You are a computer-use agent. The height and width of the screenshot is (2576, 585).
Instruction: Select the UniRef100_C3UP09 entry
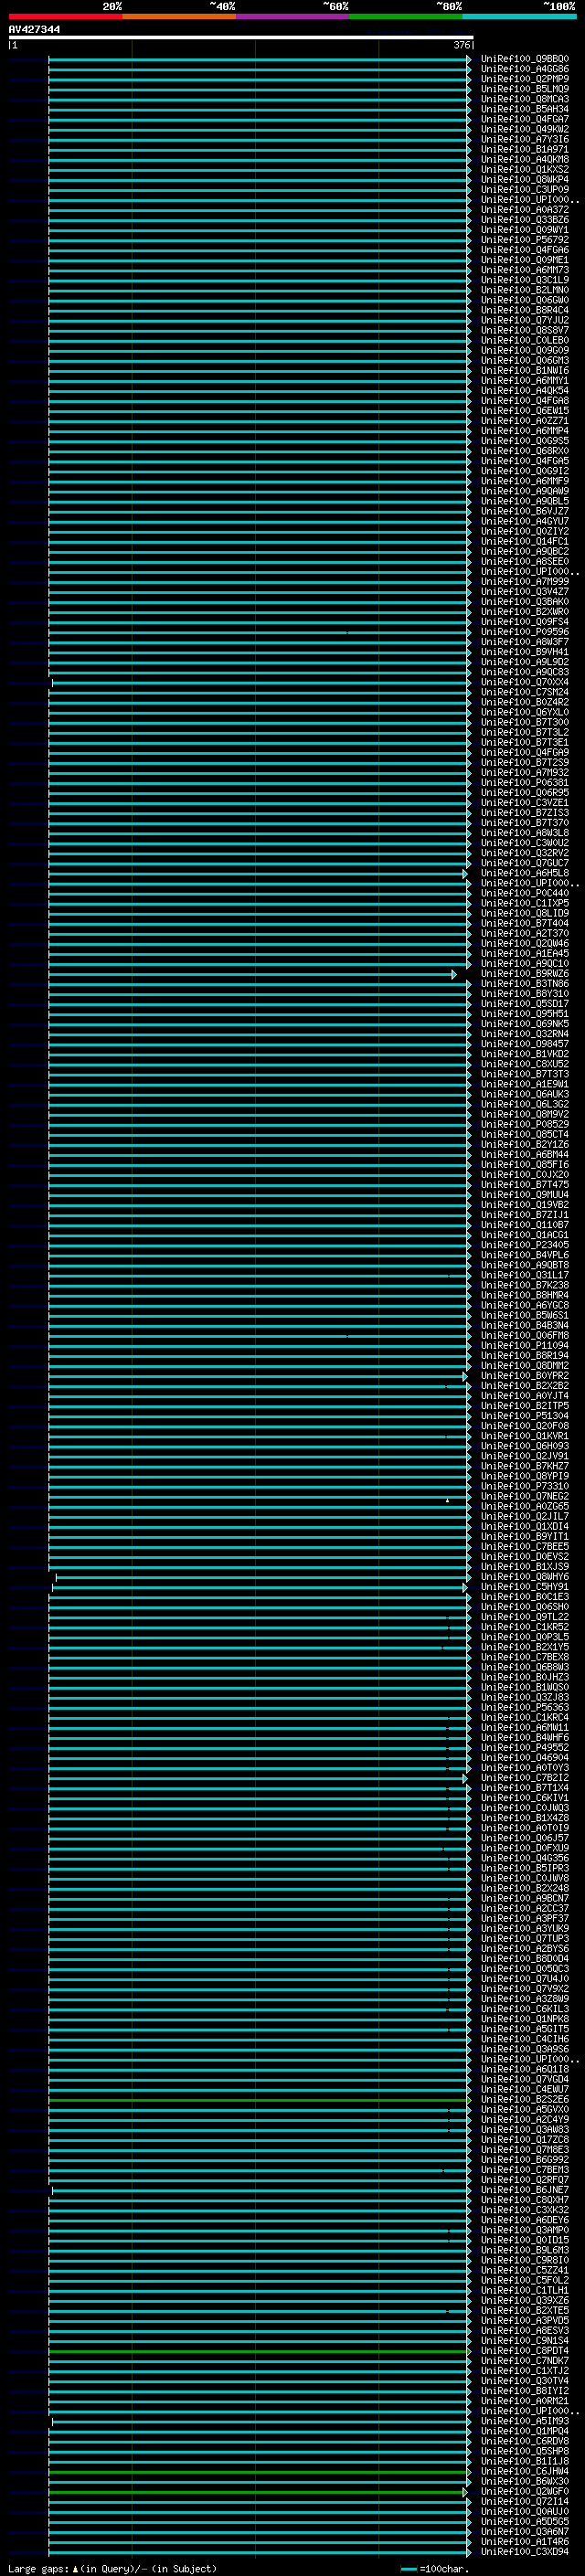point(525,190)
